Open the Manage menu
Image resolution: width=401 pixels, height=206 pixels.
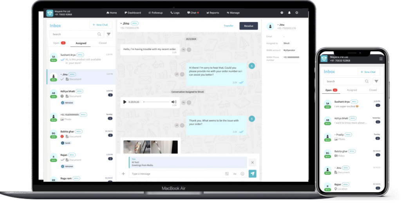pos(233,13)
